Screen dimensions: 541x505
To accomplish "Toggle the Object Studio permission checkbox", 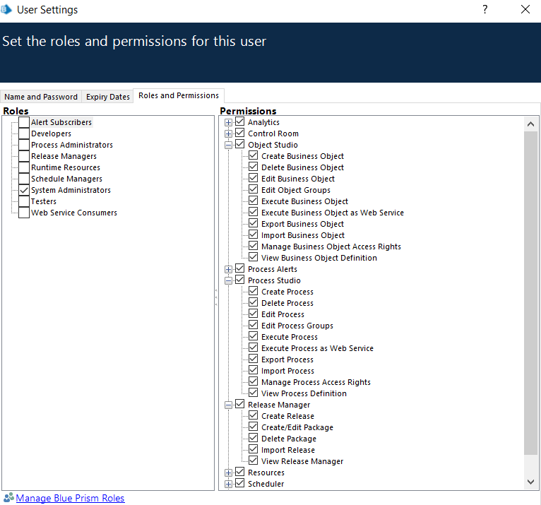I will pyautogui.click(x=240, y=144).
